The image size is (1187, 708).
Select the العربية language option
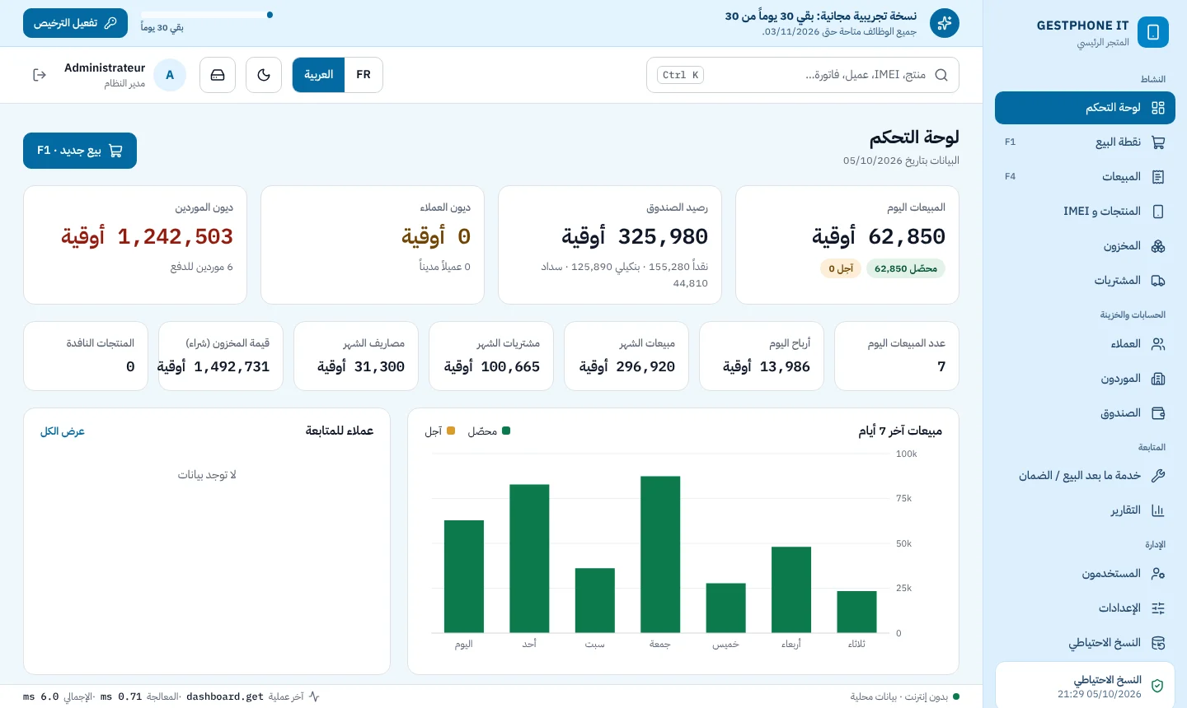point(319,75)
